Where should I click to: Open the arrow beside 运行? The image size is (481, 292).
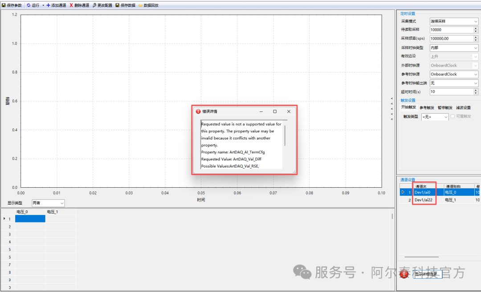click(43, 5)
